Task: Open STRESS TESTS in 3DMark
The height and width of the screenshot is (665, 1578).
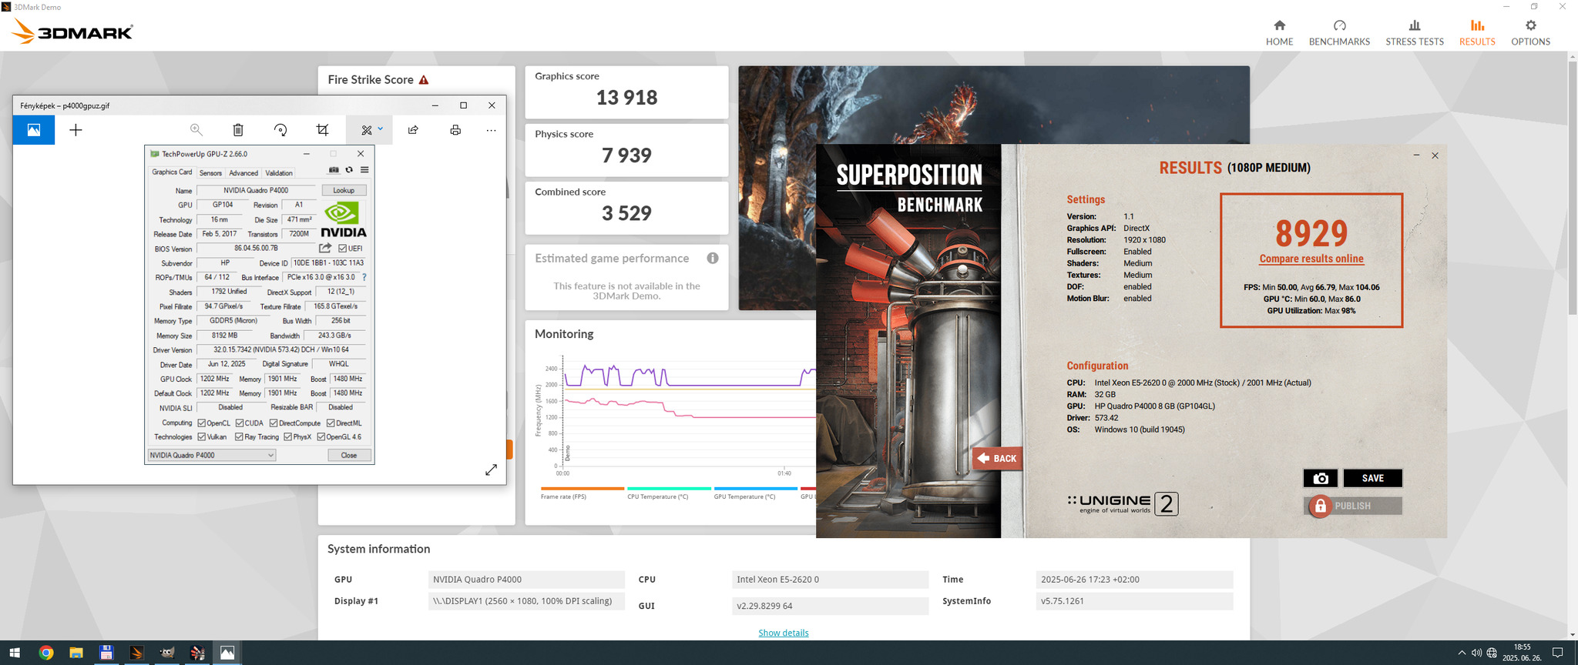Action: tap(1415, 32)
